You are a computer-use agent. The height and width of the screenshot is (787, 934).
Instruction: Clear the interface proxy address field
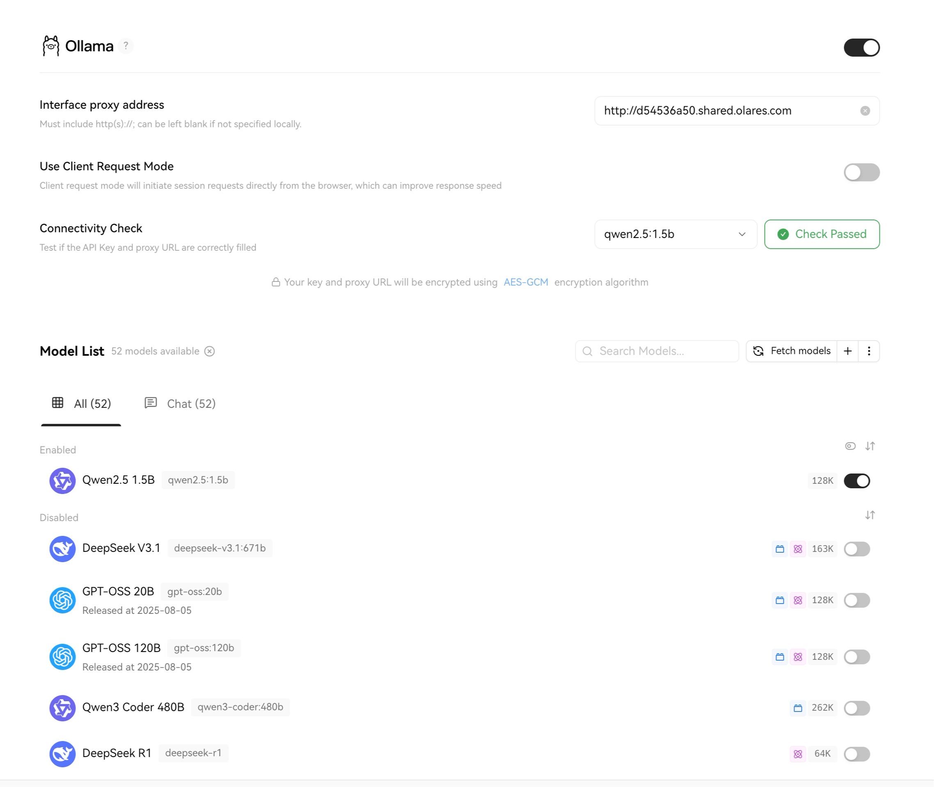click(865, 111)
